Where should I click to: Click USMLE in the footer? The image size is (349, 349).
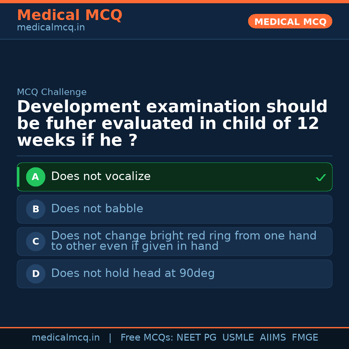click(238, 338)
